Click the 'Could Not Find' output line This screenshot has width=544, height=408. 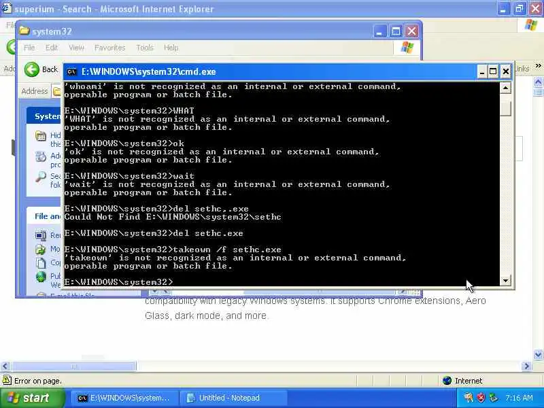click(x=173, y=217)
